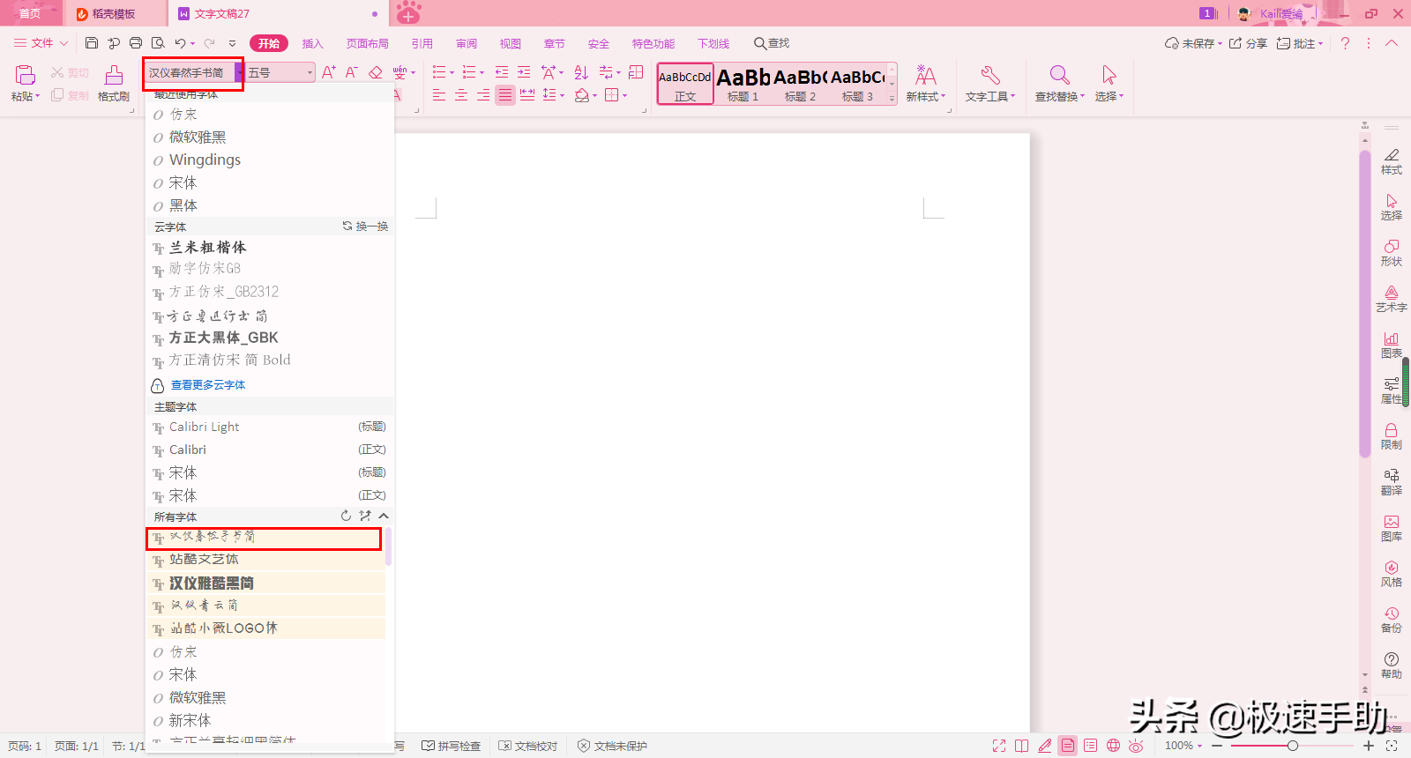
Task: Click 查看更多云字体 link
Action: pyautogui.click(x=208, y=385)
